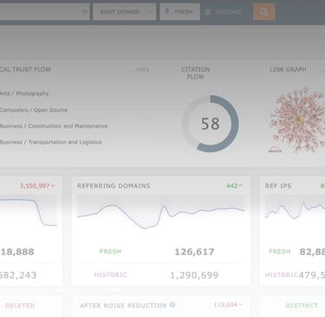Click HISTORIC label in Ref IPs card
The width and height of the screenshot is (325, 317).
pos(282,275)
